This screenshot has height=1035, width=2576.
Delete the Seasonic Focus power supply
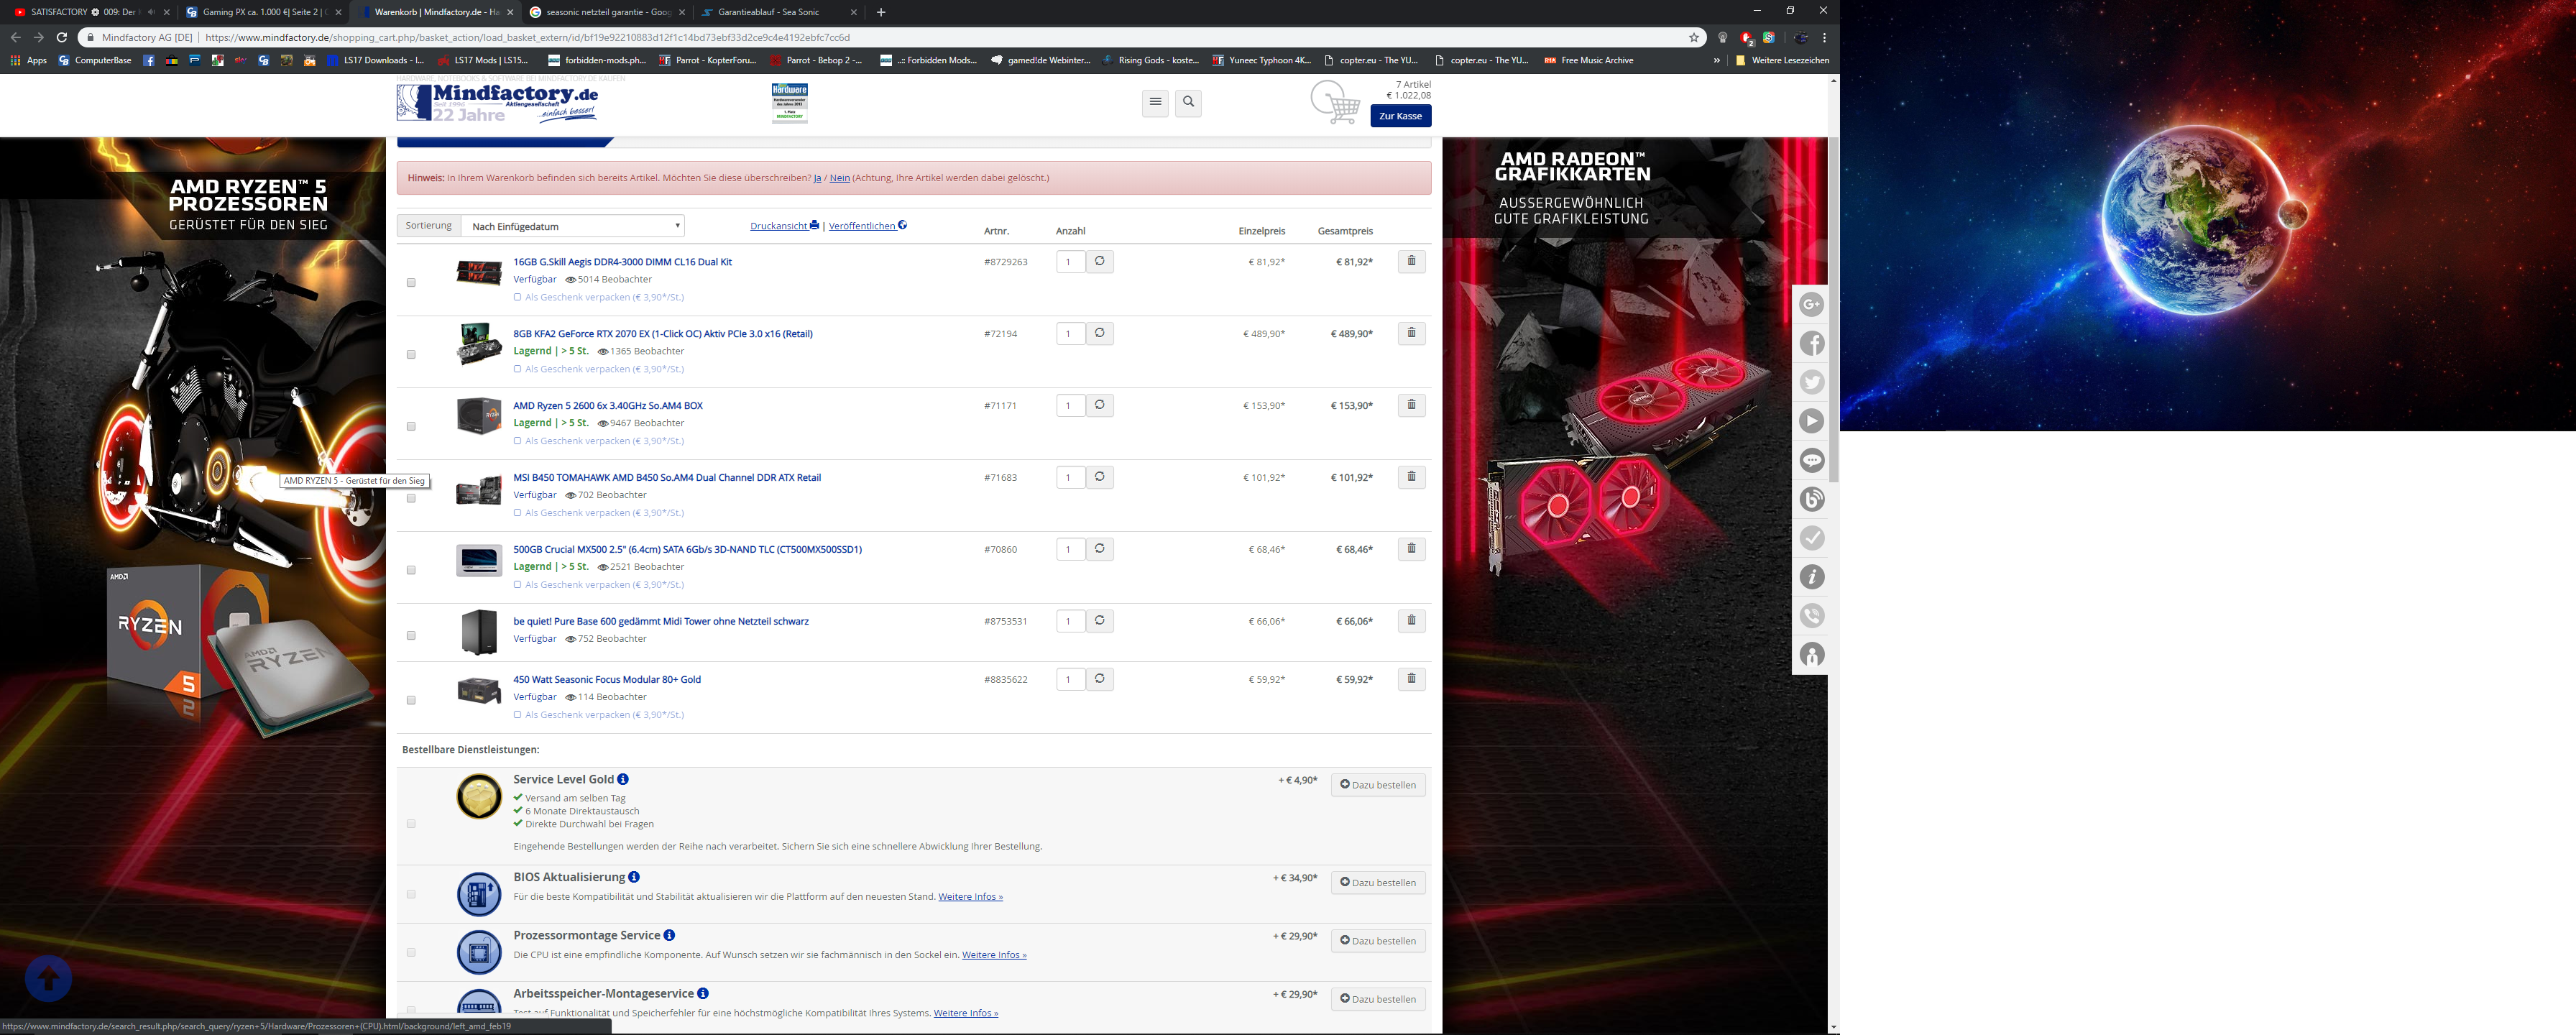[1411, 679]
